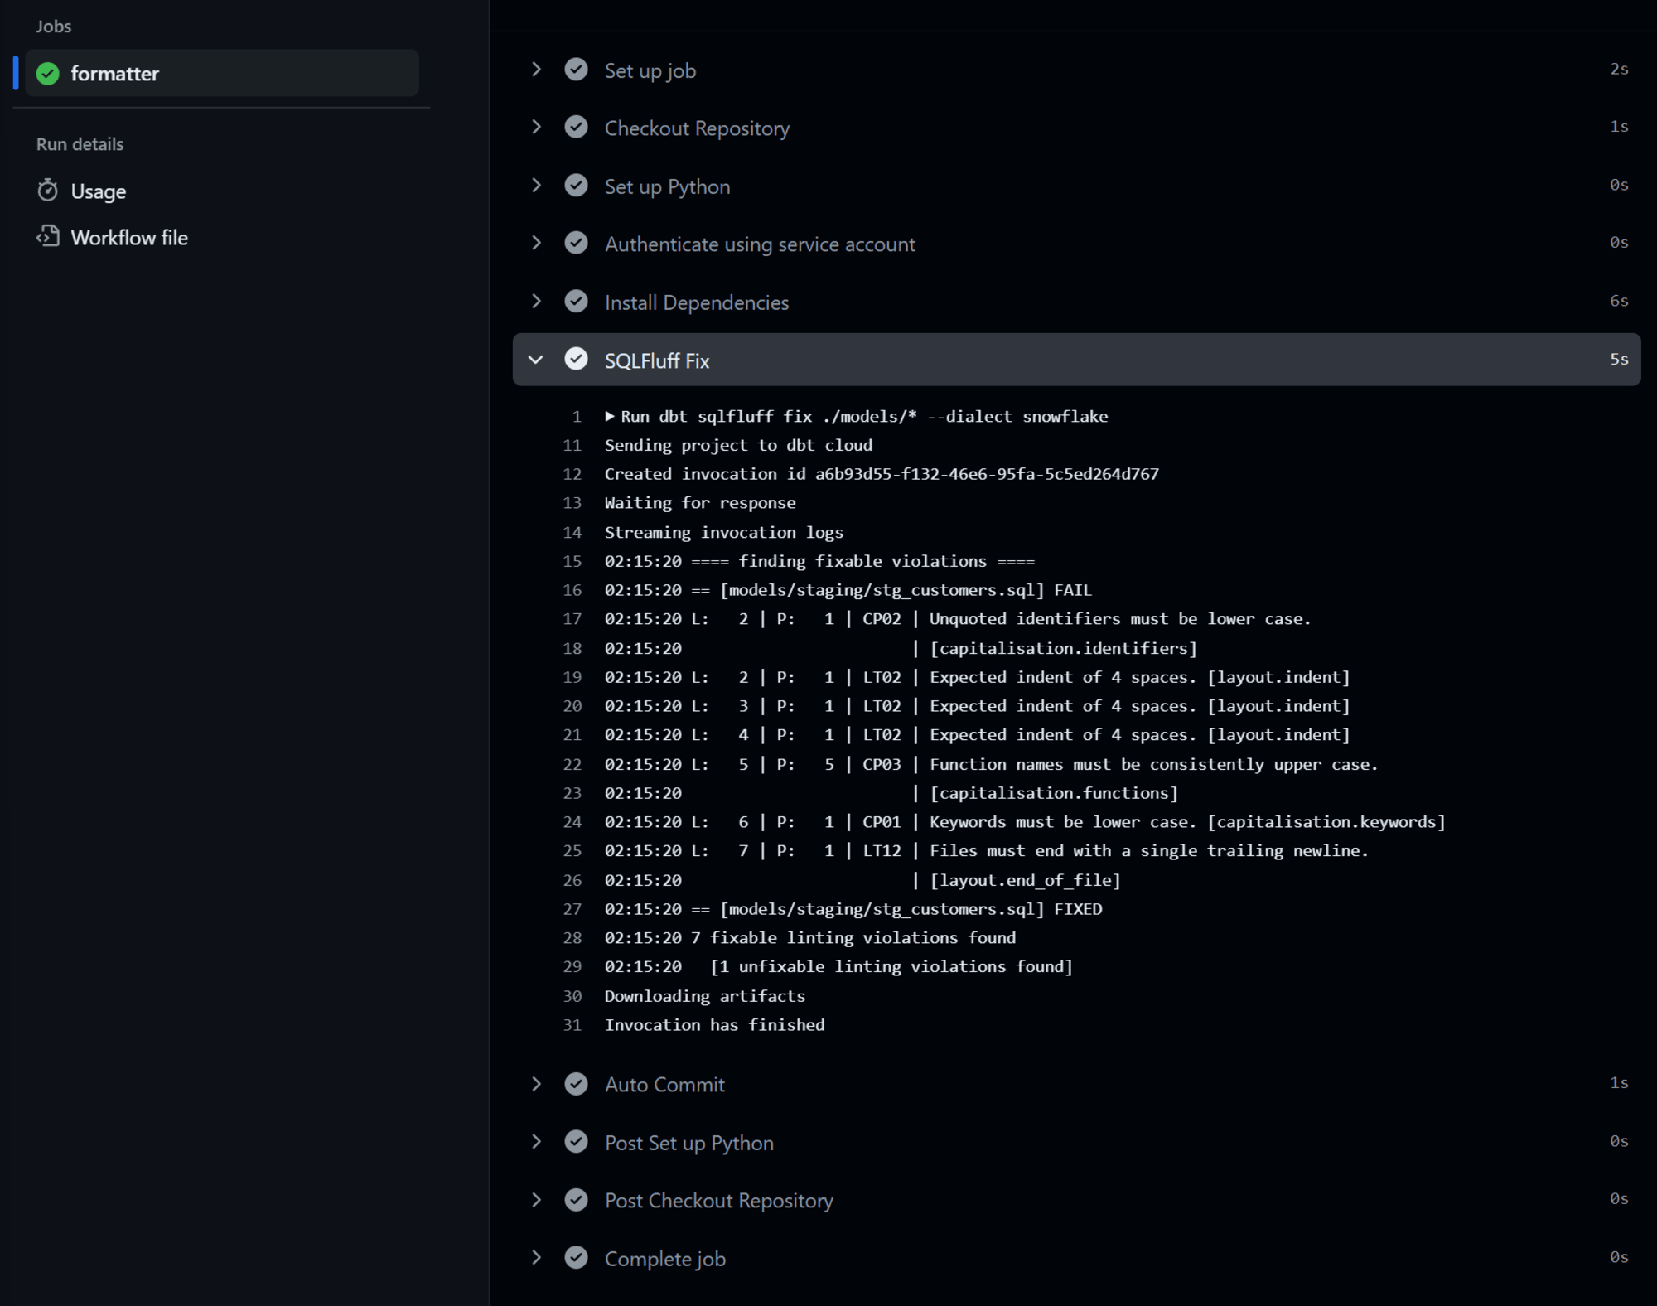Screen dimensions: 1657x1306
Task: Click Post Set up Python check icon
Action: pos(577,1142)
